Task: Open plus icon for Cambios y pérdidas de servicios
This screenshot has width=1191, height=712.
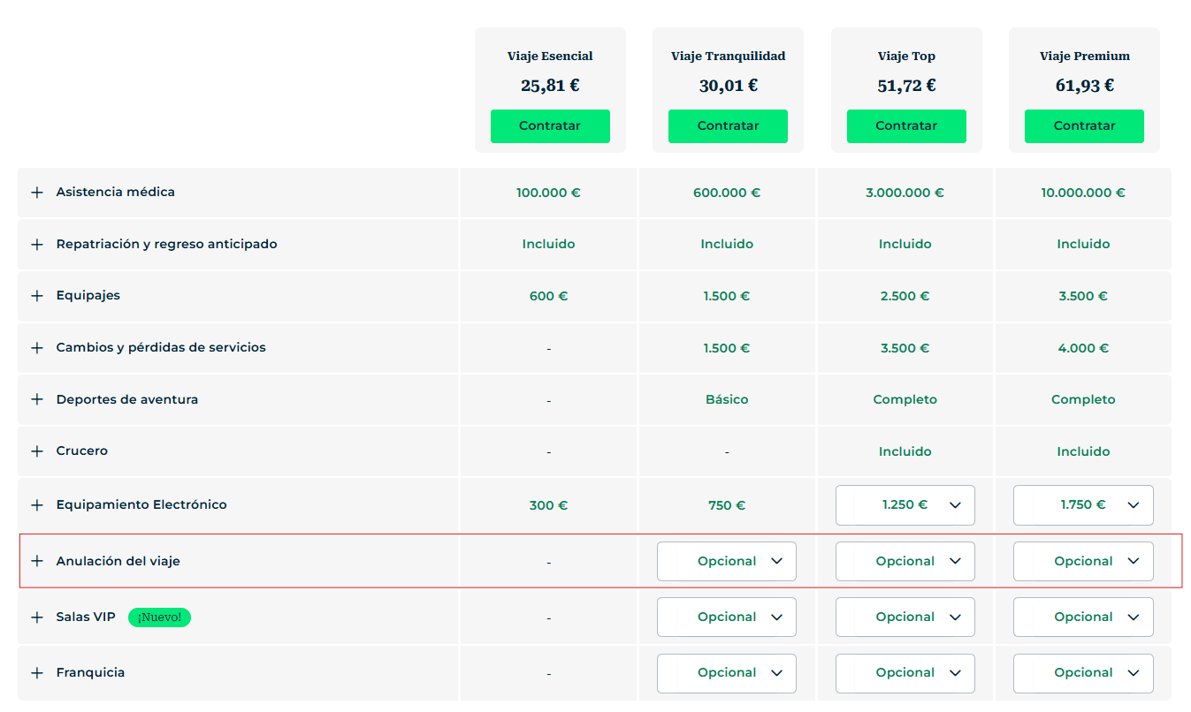Action: 37,348
